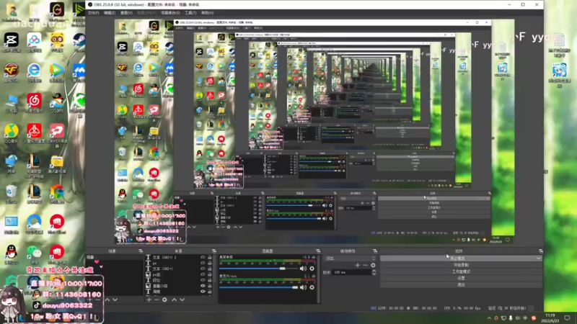Toggle visibility of fifth text source
Screen dimensions: 577x324
point(203,280)
